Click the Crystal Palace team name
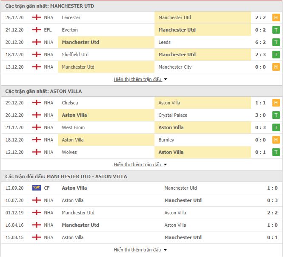Image resolution: width=283 pixels, height=257 pixels. coord(173,115)
